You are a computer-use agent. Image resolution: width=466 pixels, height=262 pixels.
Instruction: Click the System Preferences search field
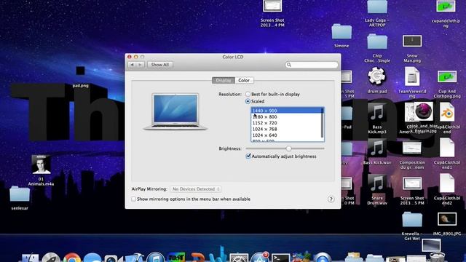[312, 65]
